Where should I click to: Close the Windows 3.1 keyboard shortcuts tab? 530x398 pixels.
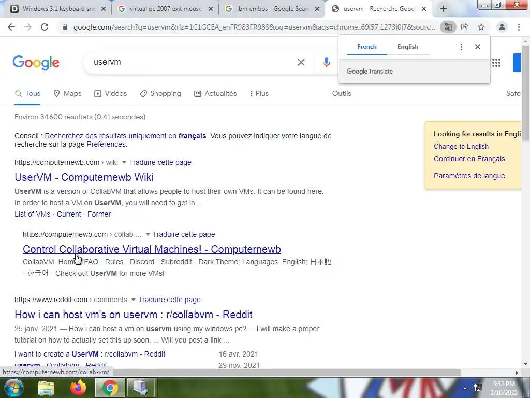pyautogui.click(x=104, y=9)
